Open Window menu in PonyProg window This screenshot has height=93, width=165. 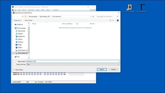(x=56, y=10)
